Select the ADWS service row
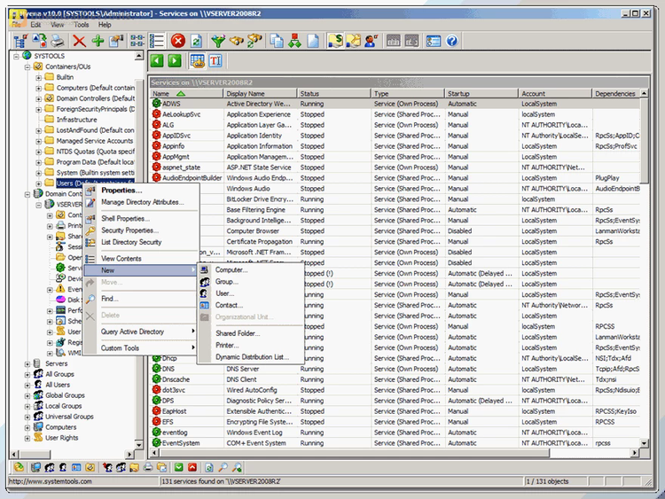Image resolution: width=665 pixels, height=499 pixels. click(x=395, y=104)
